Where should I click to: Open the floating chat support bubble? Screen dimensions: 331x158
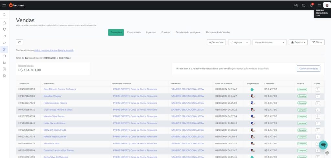(x=323, y=145)
